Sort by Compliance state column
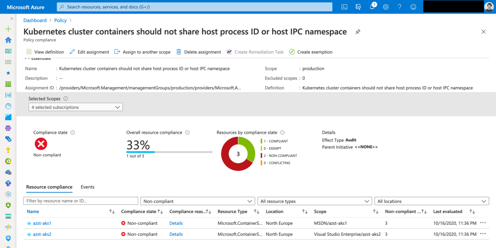The height and width of the screenshot is (248, 496). (160, 212)
